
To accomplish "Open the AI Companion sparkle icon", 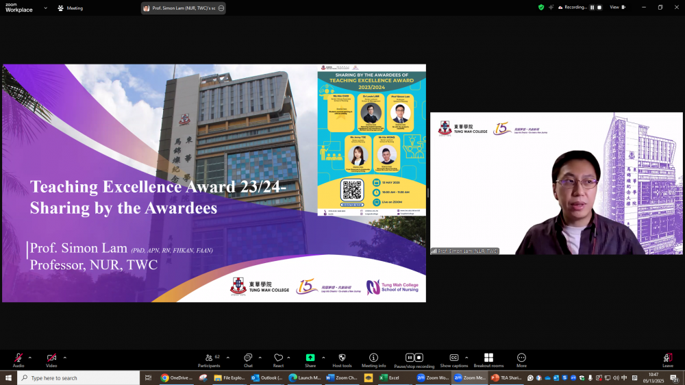I will 551,7.
